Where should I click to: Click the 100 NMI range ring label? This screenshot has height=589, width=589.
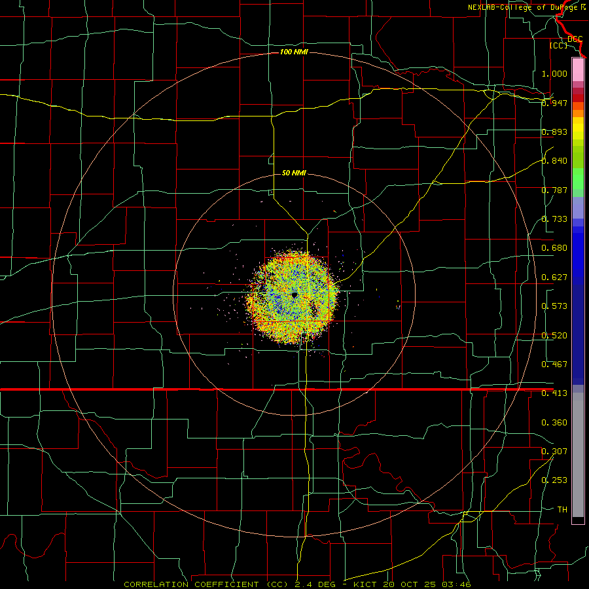(294, 52)
